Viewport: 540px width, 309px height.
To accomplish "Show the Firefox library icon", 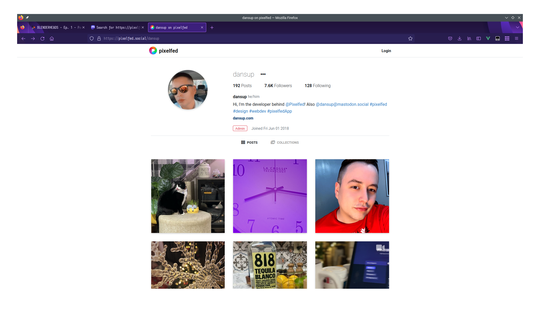I will 469,39.
